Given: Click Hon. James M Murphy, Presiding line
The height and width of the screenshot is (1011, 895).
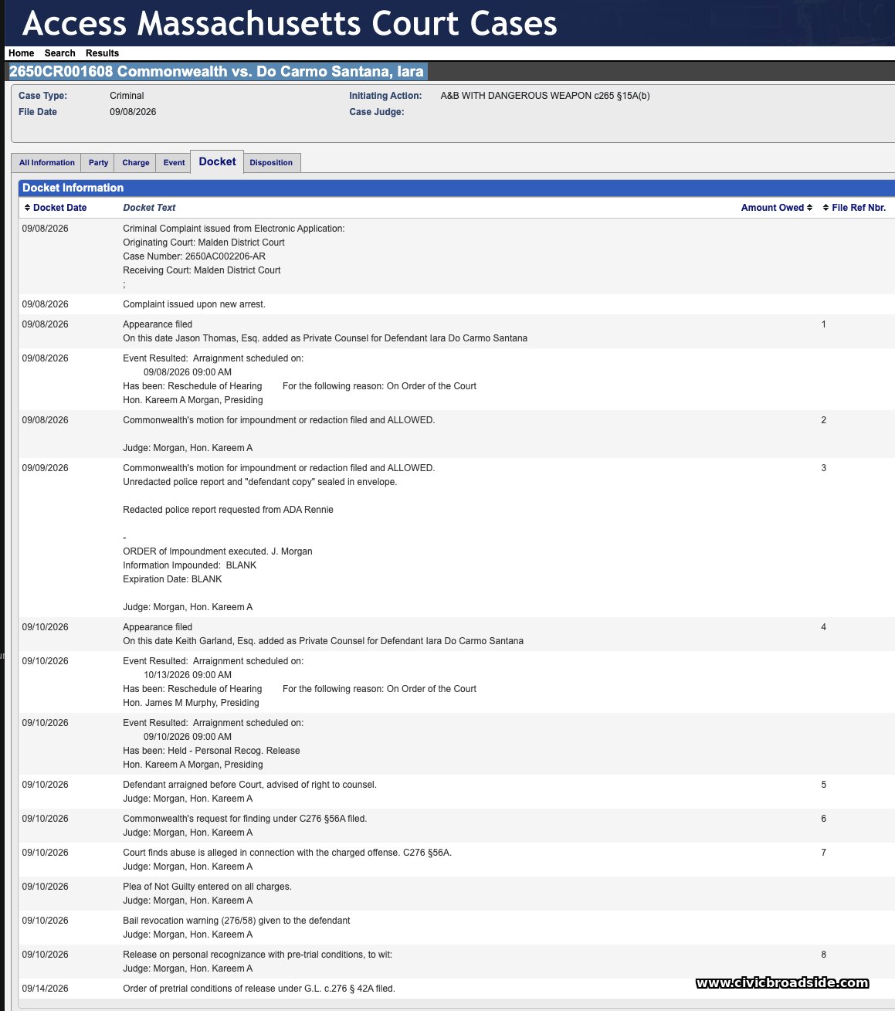Looking at the screenshot, I should click(191, 703).
